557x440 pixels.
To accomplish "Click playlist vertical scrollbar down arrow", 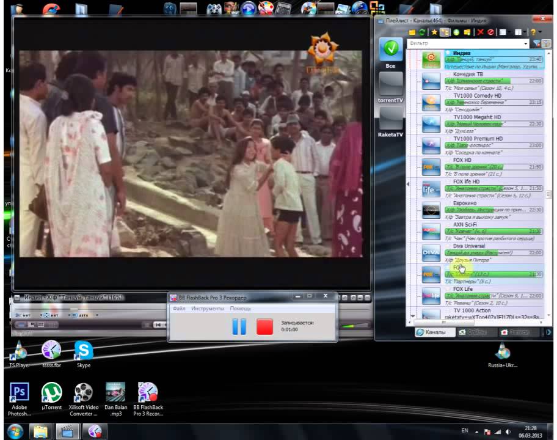I will (x=549, y=315).
